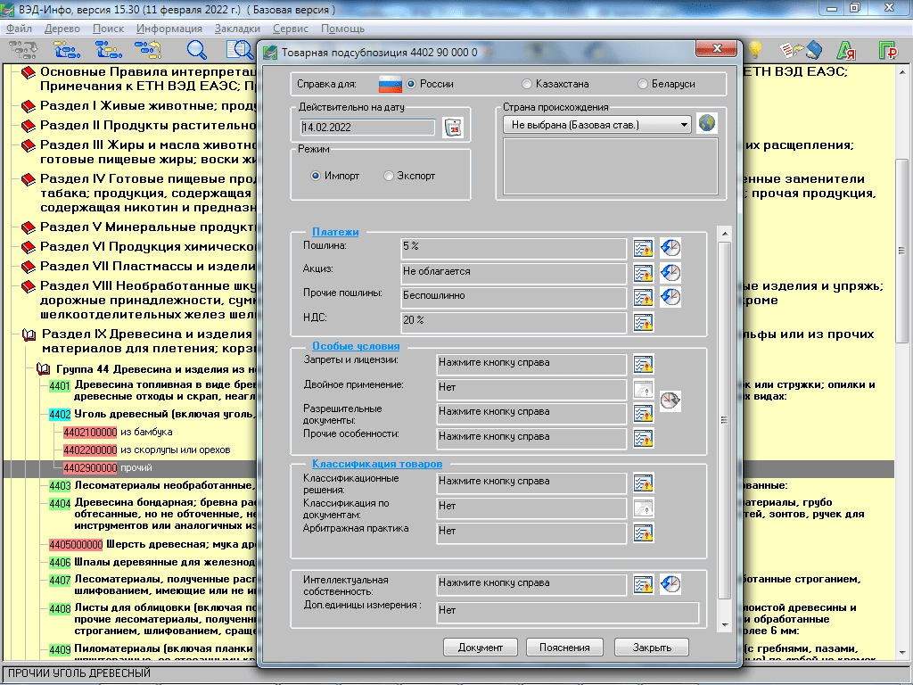Screen dimensions: 913x685
Task: Select tree item 4402200000 из скорлупы
Action: pos(147,450)
